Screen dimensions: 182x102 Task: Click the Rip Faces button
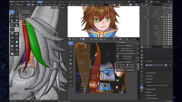click(x=131, y=65)
